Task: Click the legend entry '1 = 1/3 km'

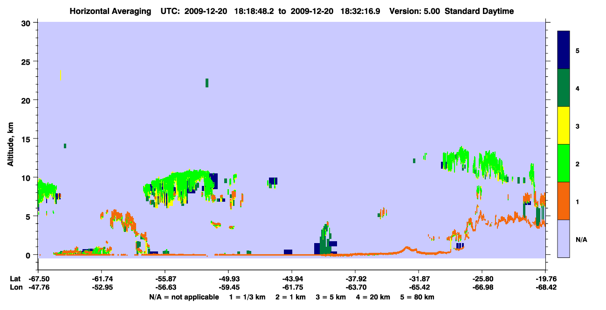Action: [247, 297]
